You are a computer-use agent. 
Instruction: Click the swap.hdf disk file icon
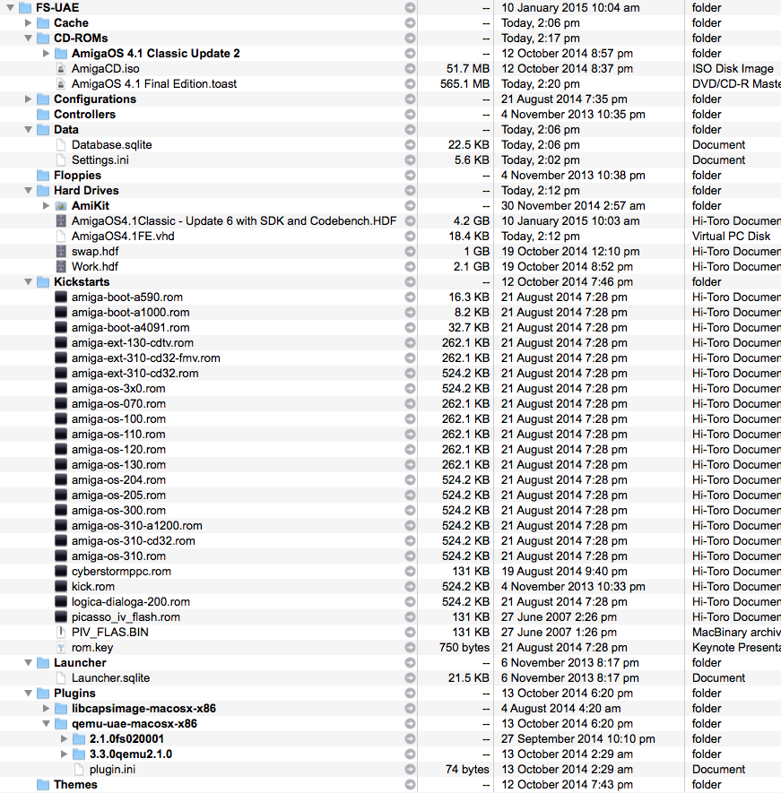(61, 252)
